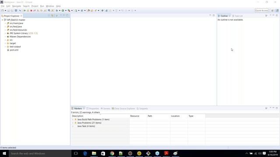Switch to the Outline tab

tap(224, 16)
